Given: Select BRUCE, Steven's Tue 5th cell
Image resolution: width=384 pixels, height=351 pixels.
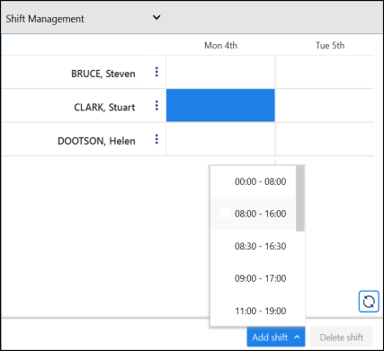Looking at the screenshot, I should (325, 72).
